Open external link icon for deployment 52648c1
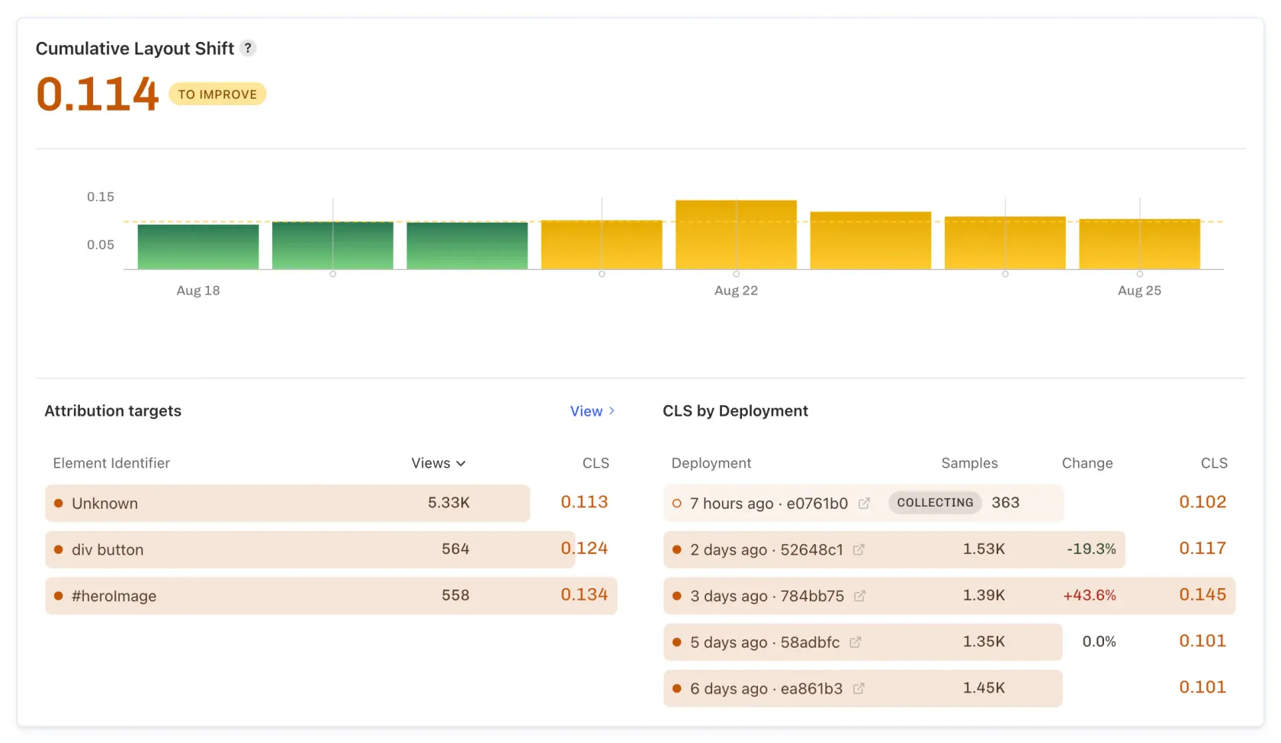This screenshot has height=743, width=1281. (859, 550)
